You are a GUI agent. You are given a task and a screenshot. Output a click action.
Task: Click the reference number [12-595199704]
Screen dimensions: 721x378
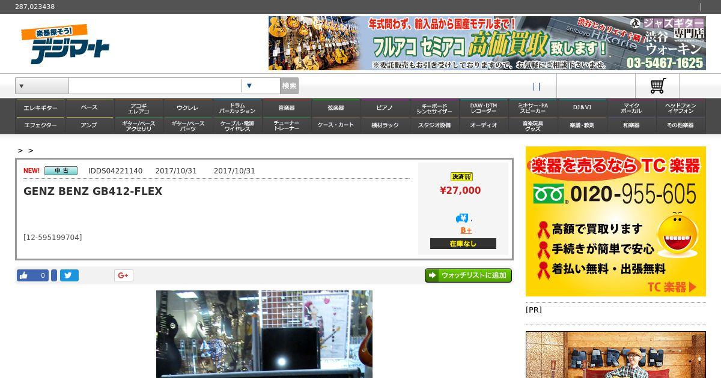coord(53,238)
